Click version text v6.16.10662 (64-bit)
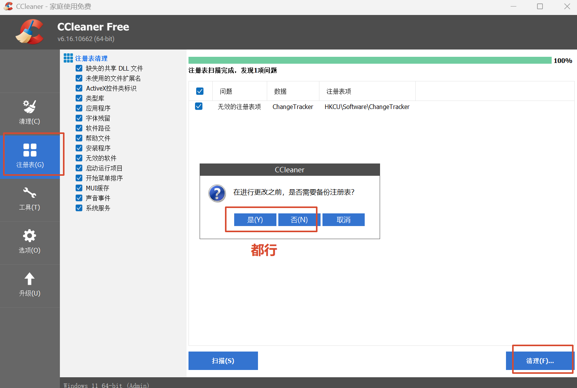 86,39
